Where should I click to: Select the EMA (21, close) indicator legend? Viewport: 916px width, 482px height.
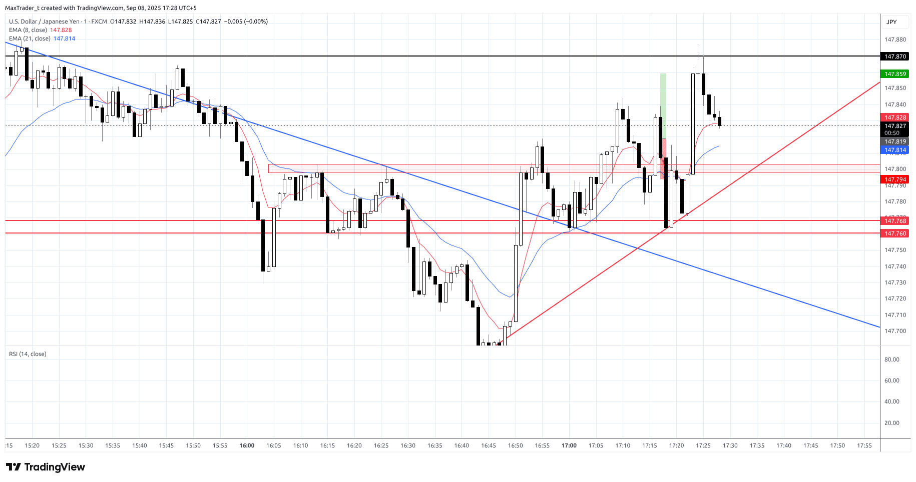point(30,38)
